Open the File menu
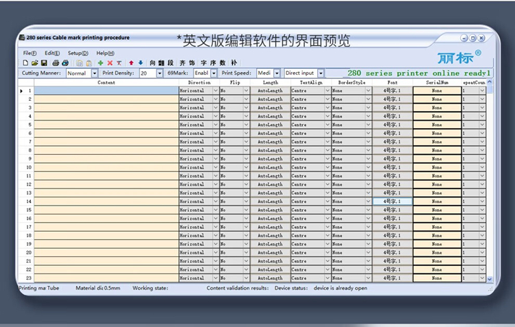 30,53
